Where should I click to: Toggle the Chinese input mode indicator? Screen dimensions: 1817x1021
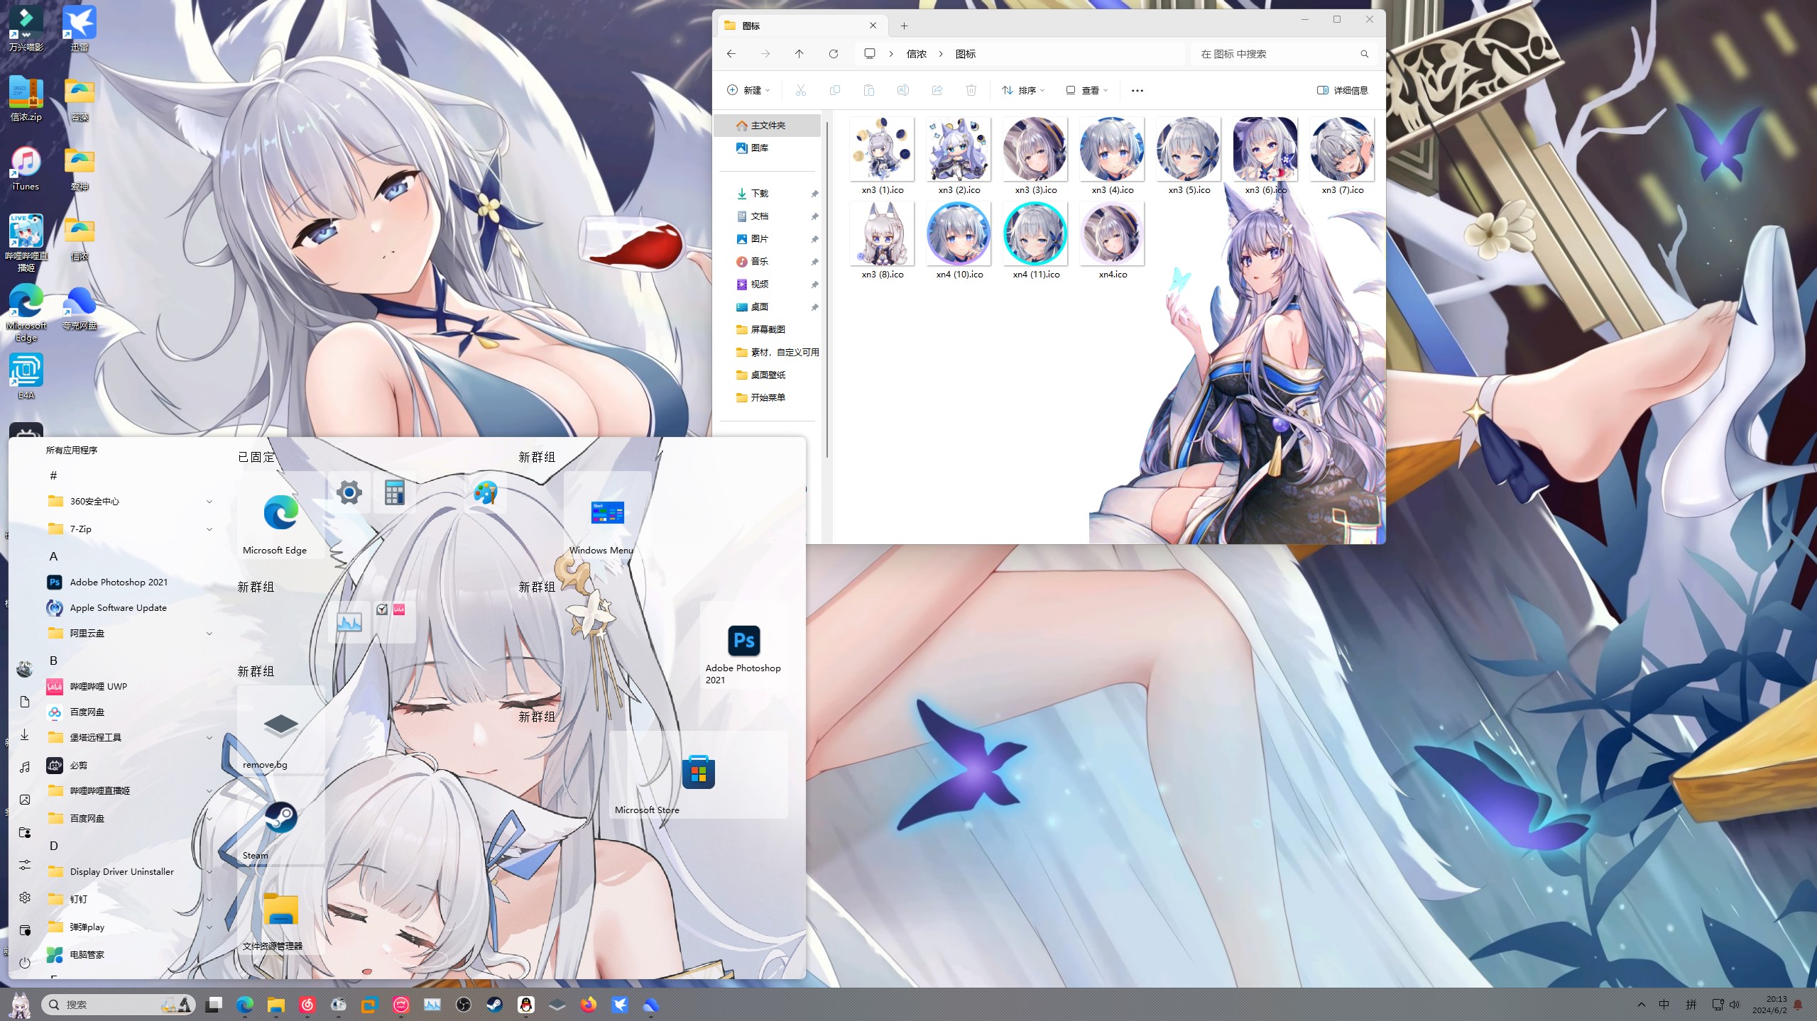[x=1664, y=1005]
